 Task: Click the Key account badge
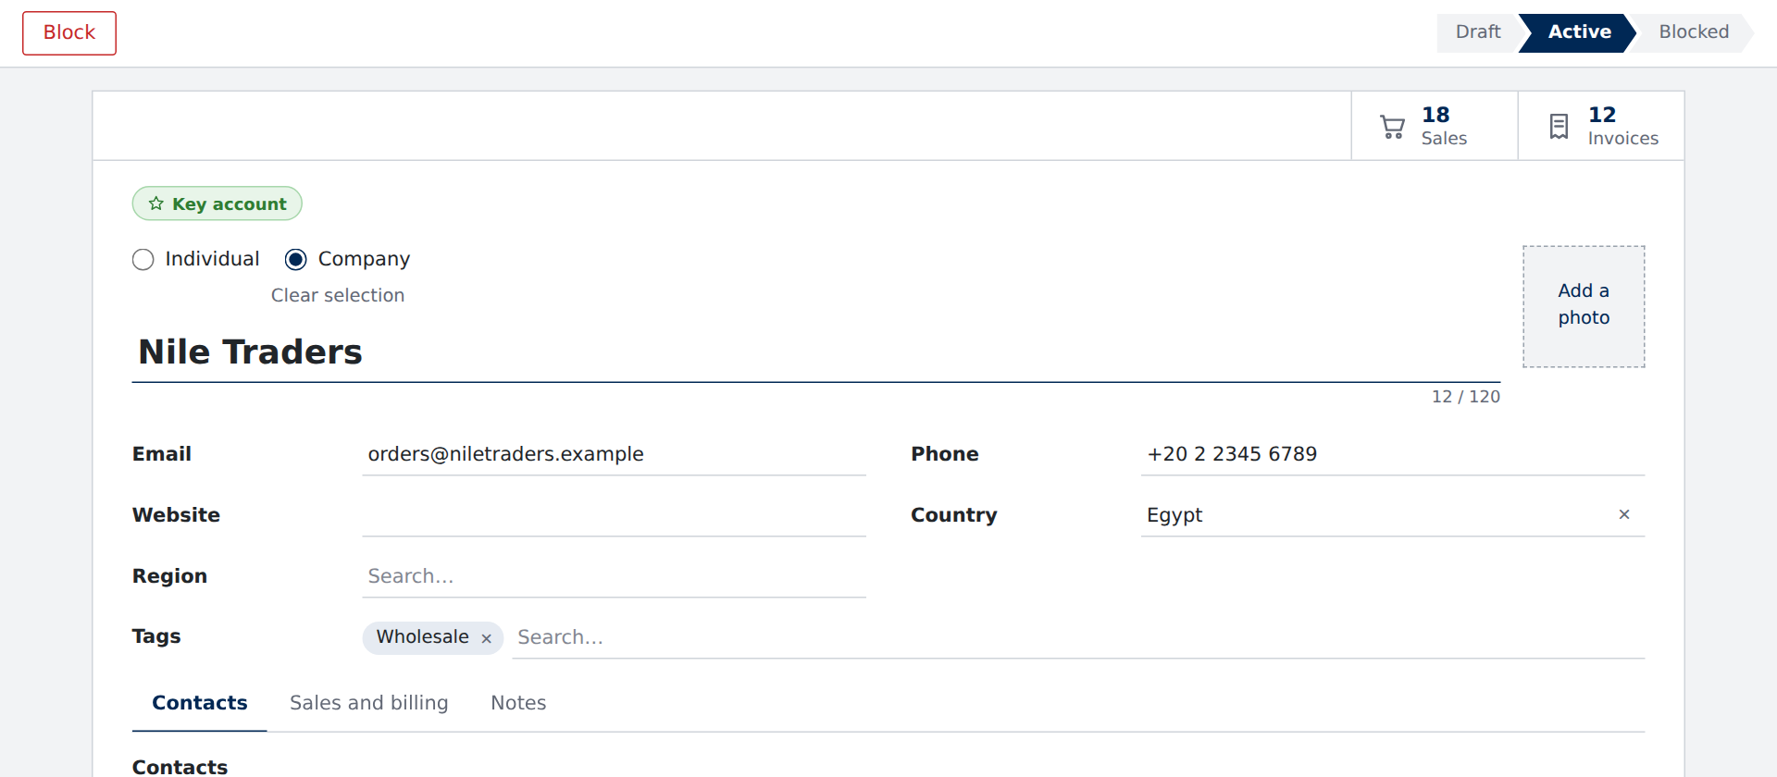[217, 203]
